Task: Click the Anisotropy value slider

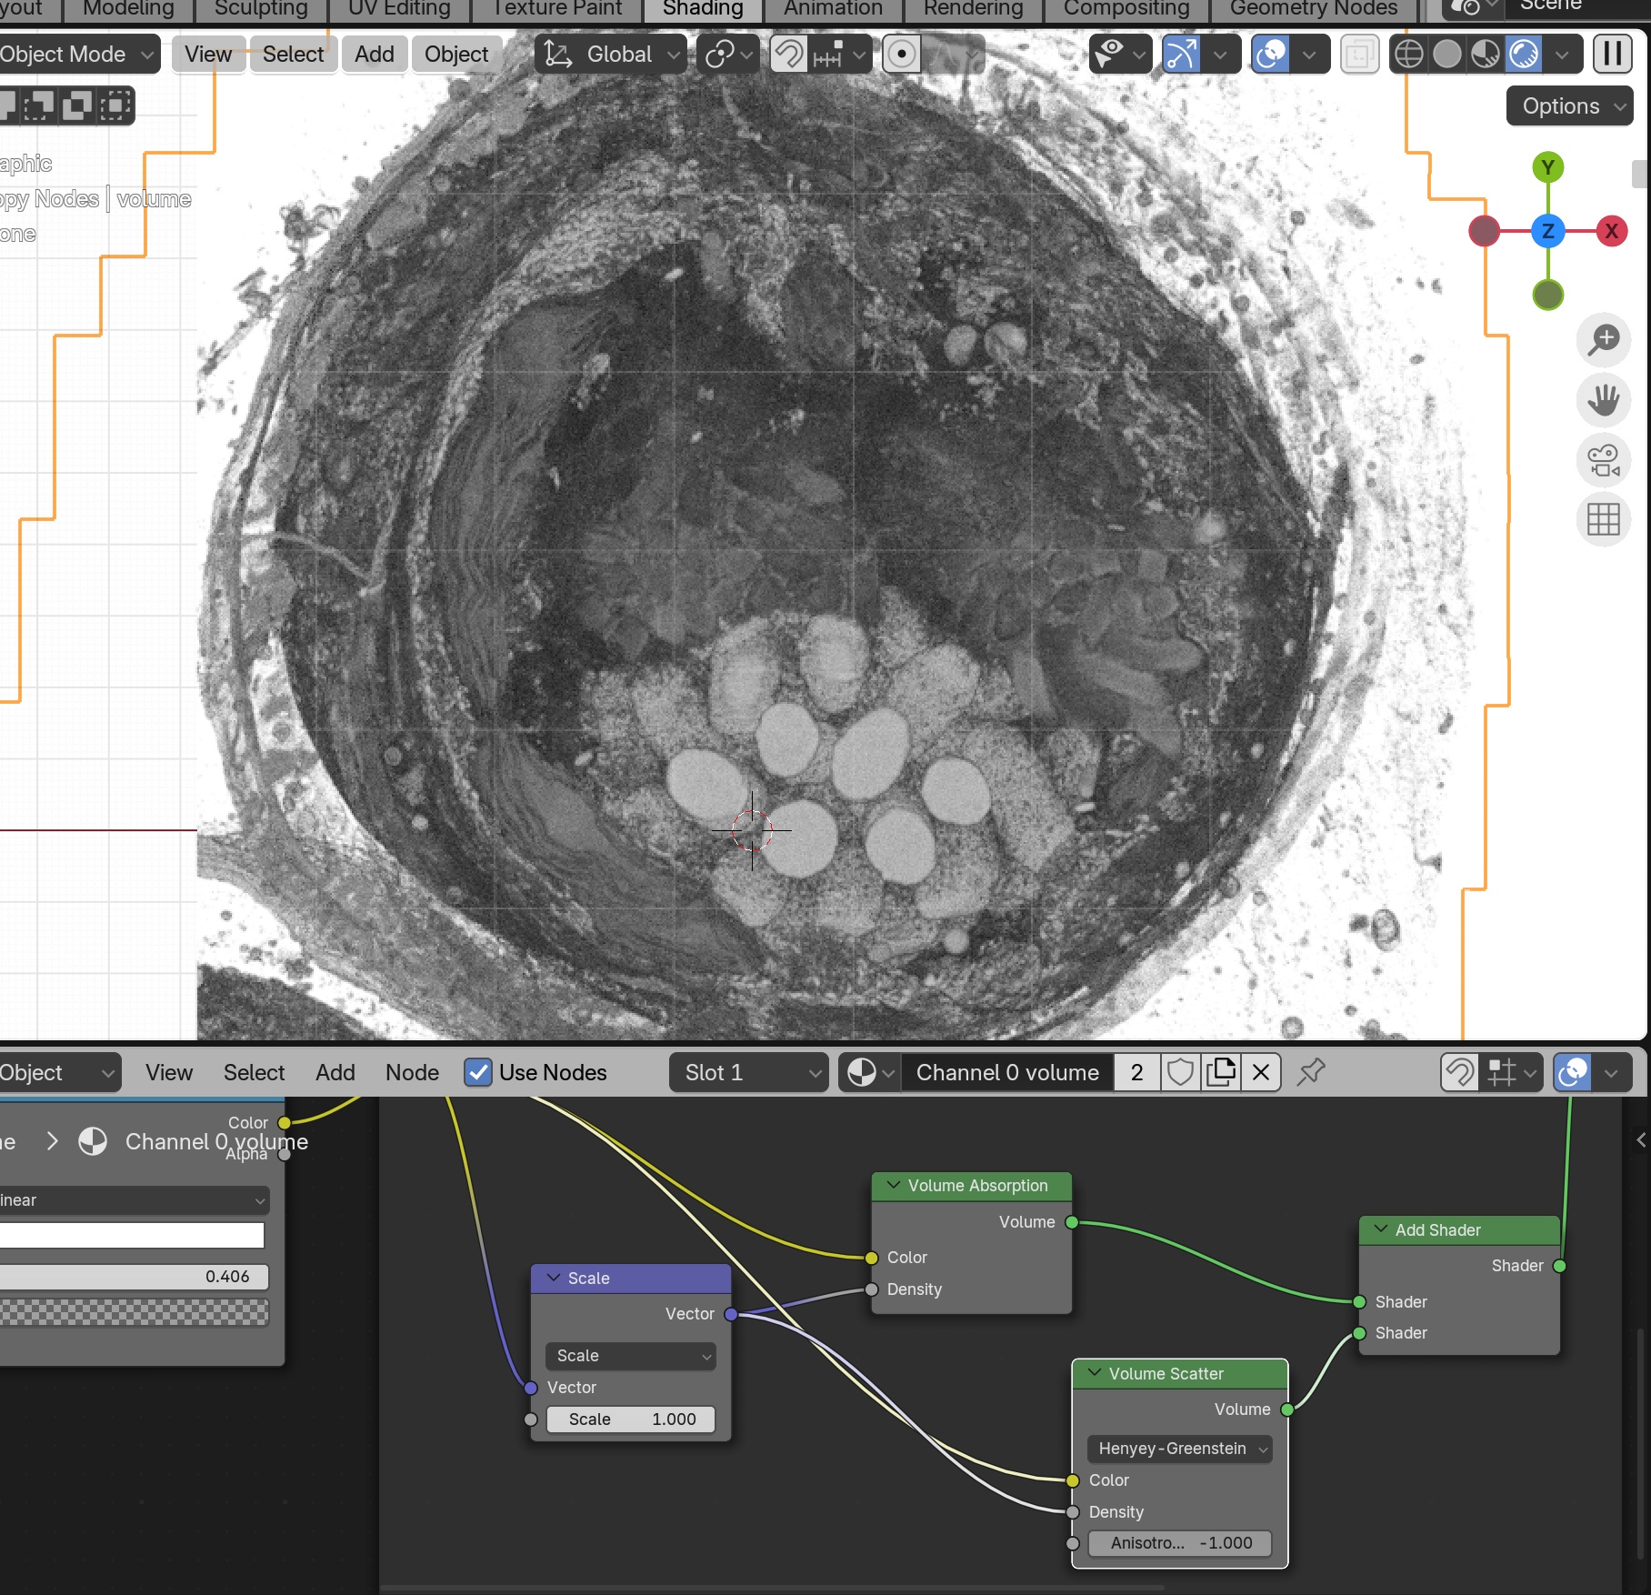Action: (1180, 1543)
